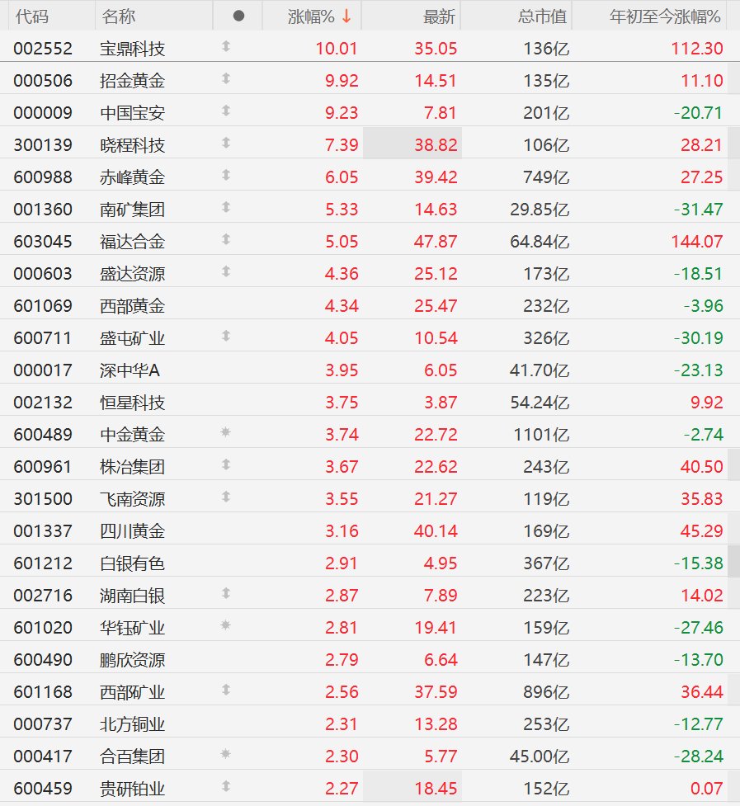Viewport: 740px width, 806px height.
Task: Click latest price 7.89 of 湖南白银
Action: point(441,596)
